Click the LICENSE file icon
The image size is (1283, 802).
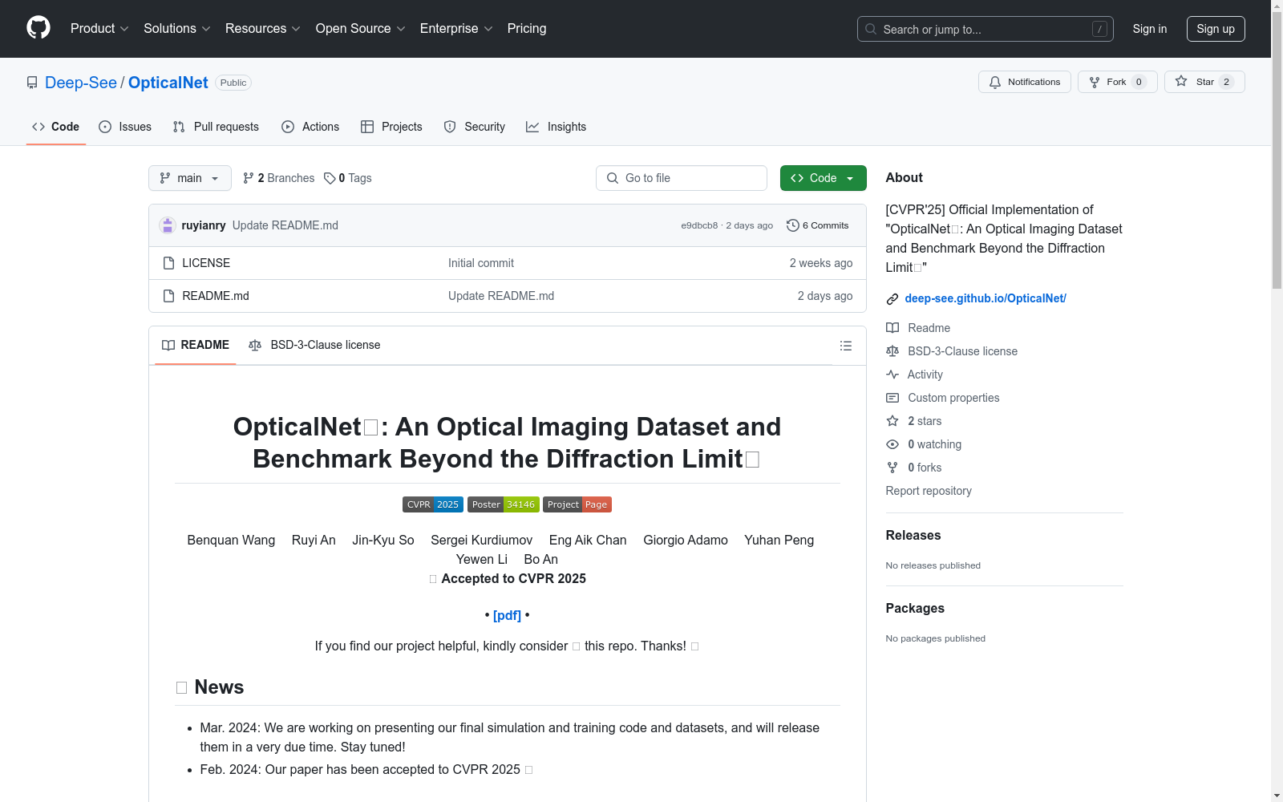coord(168,263)
